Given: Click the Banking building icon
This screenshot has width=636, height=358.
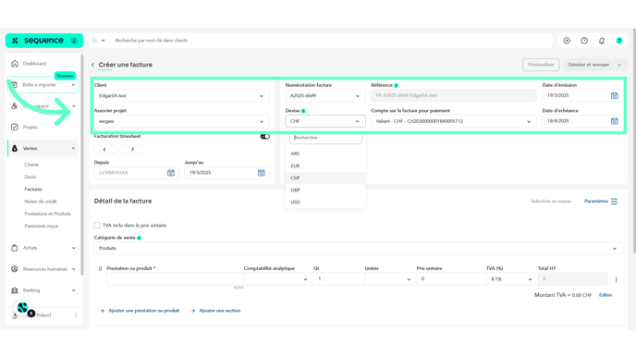Looking at the screenshot, I should tap(15, 290).
